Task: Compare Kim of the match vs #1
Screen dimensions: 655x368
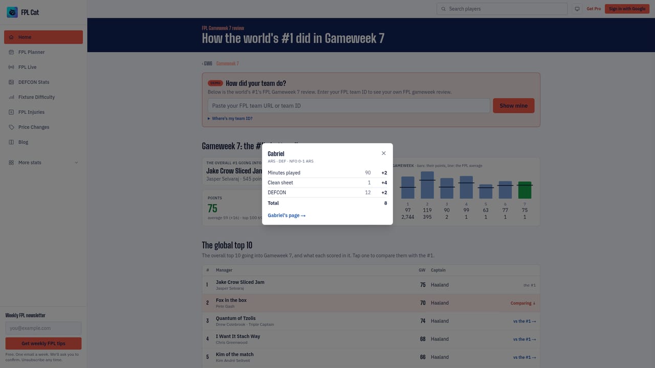Action: click(x=525, y=357)
